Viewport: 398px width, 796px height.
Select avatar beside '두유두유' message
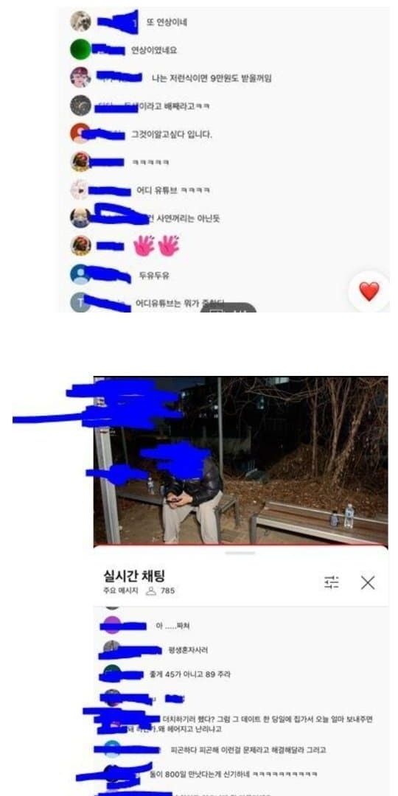tap(81, 274)
